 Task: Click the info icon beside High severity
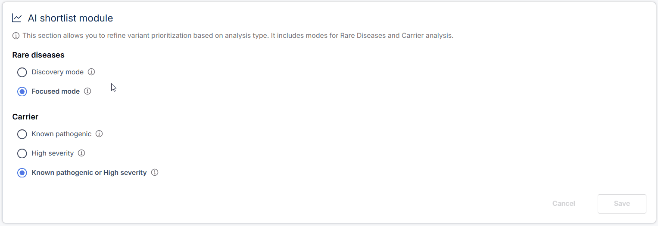[x=81, y=153]
